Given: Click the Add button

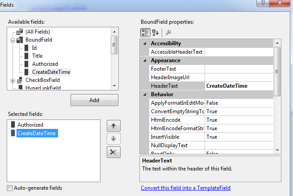Looking at the screenshot, I should tap(94, 100).
